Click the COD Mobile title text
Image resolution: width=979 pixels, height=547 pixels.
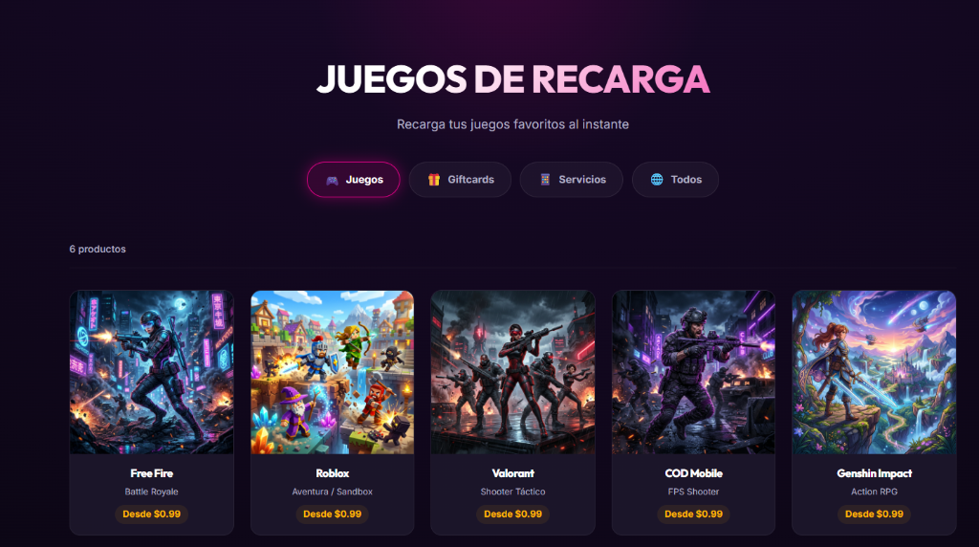[x=694, y=474]
